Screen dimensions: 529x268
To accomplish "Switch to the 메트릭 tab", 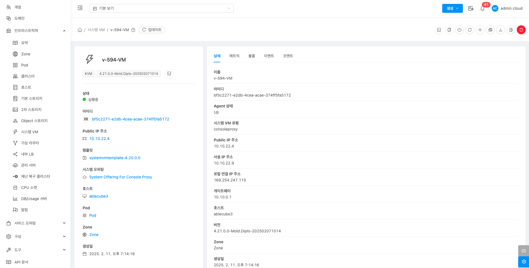I will [x=234, y=56].
